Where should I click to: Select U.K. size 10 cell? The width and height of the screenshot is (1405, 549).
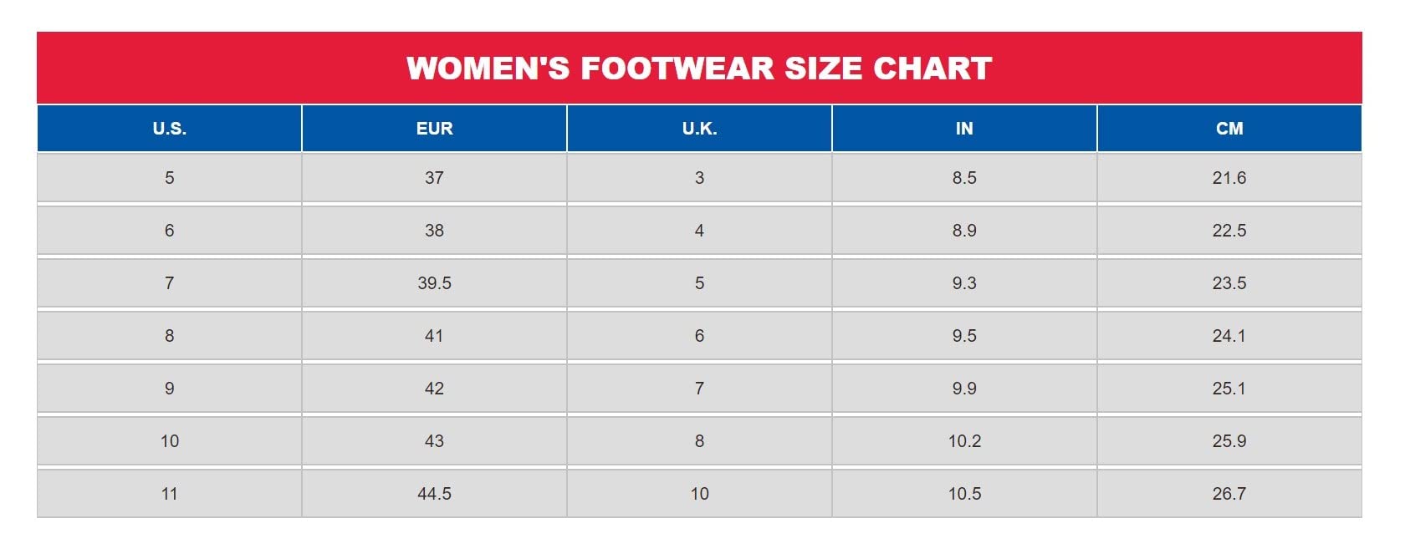[699, 494]
